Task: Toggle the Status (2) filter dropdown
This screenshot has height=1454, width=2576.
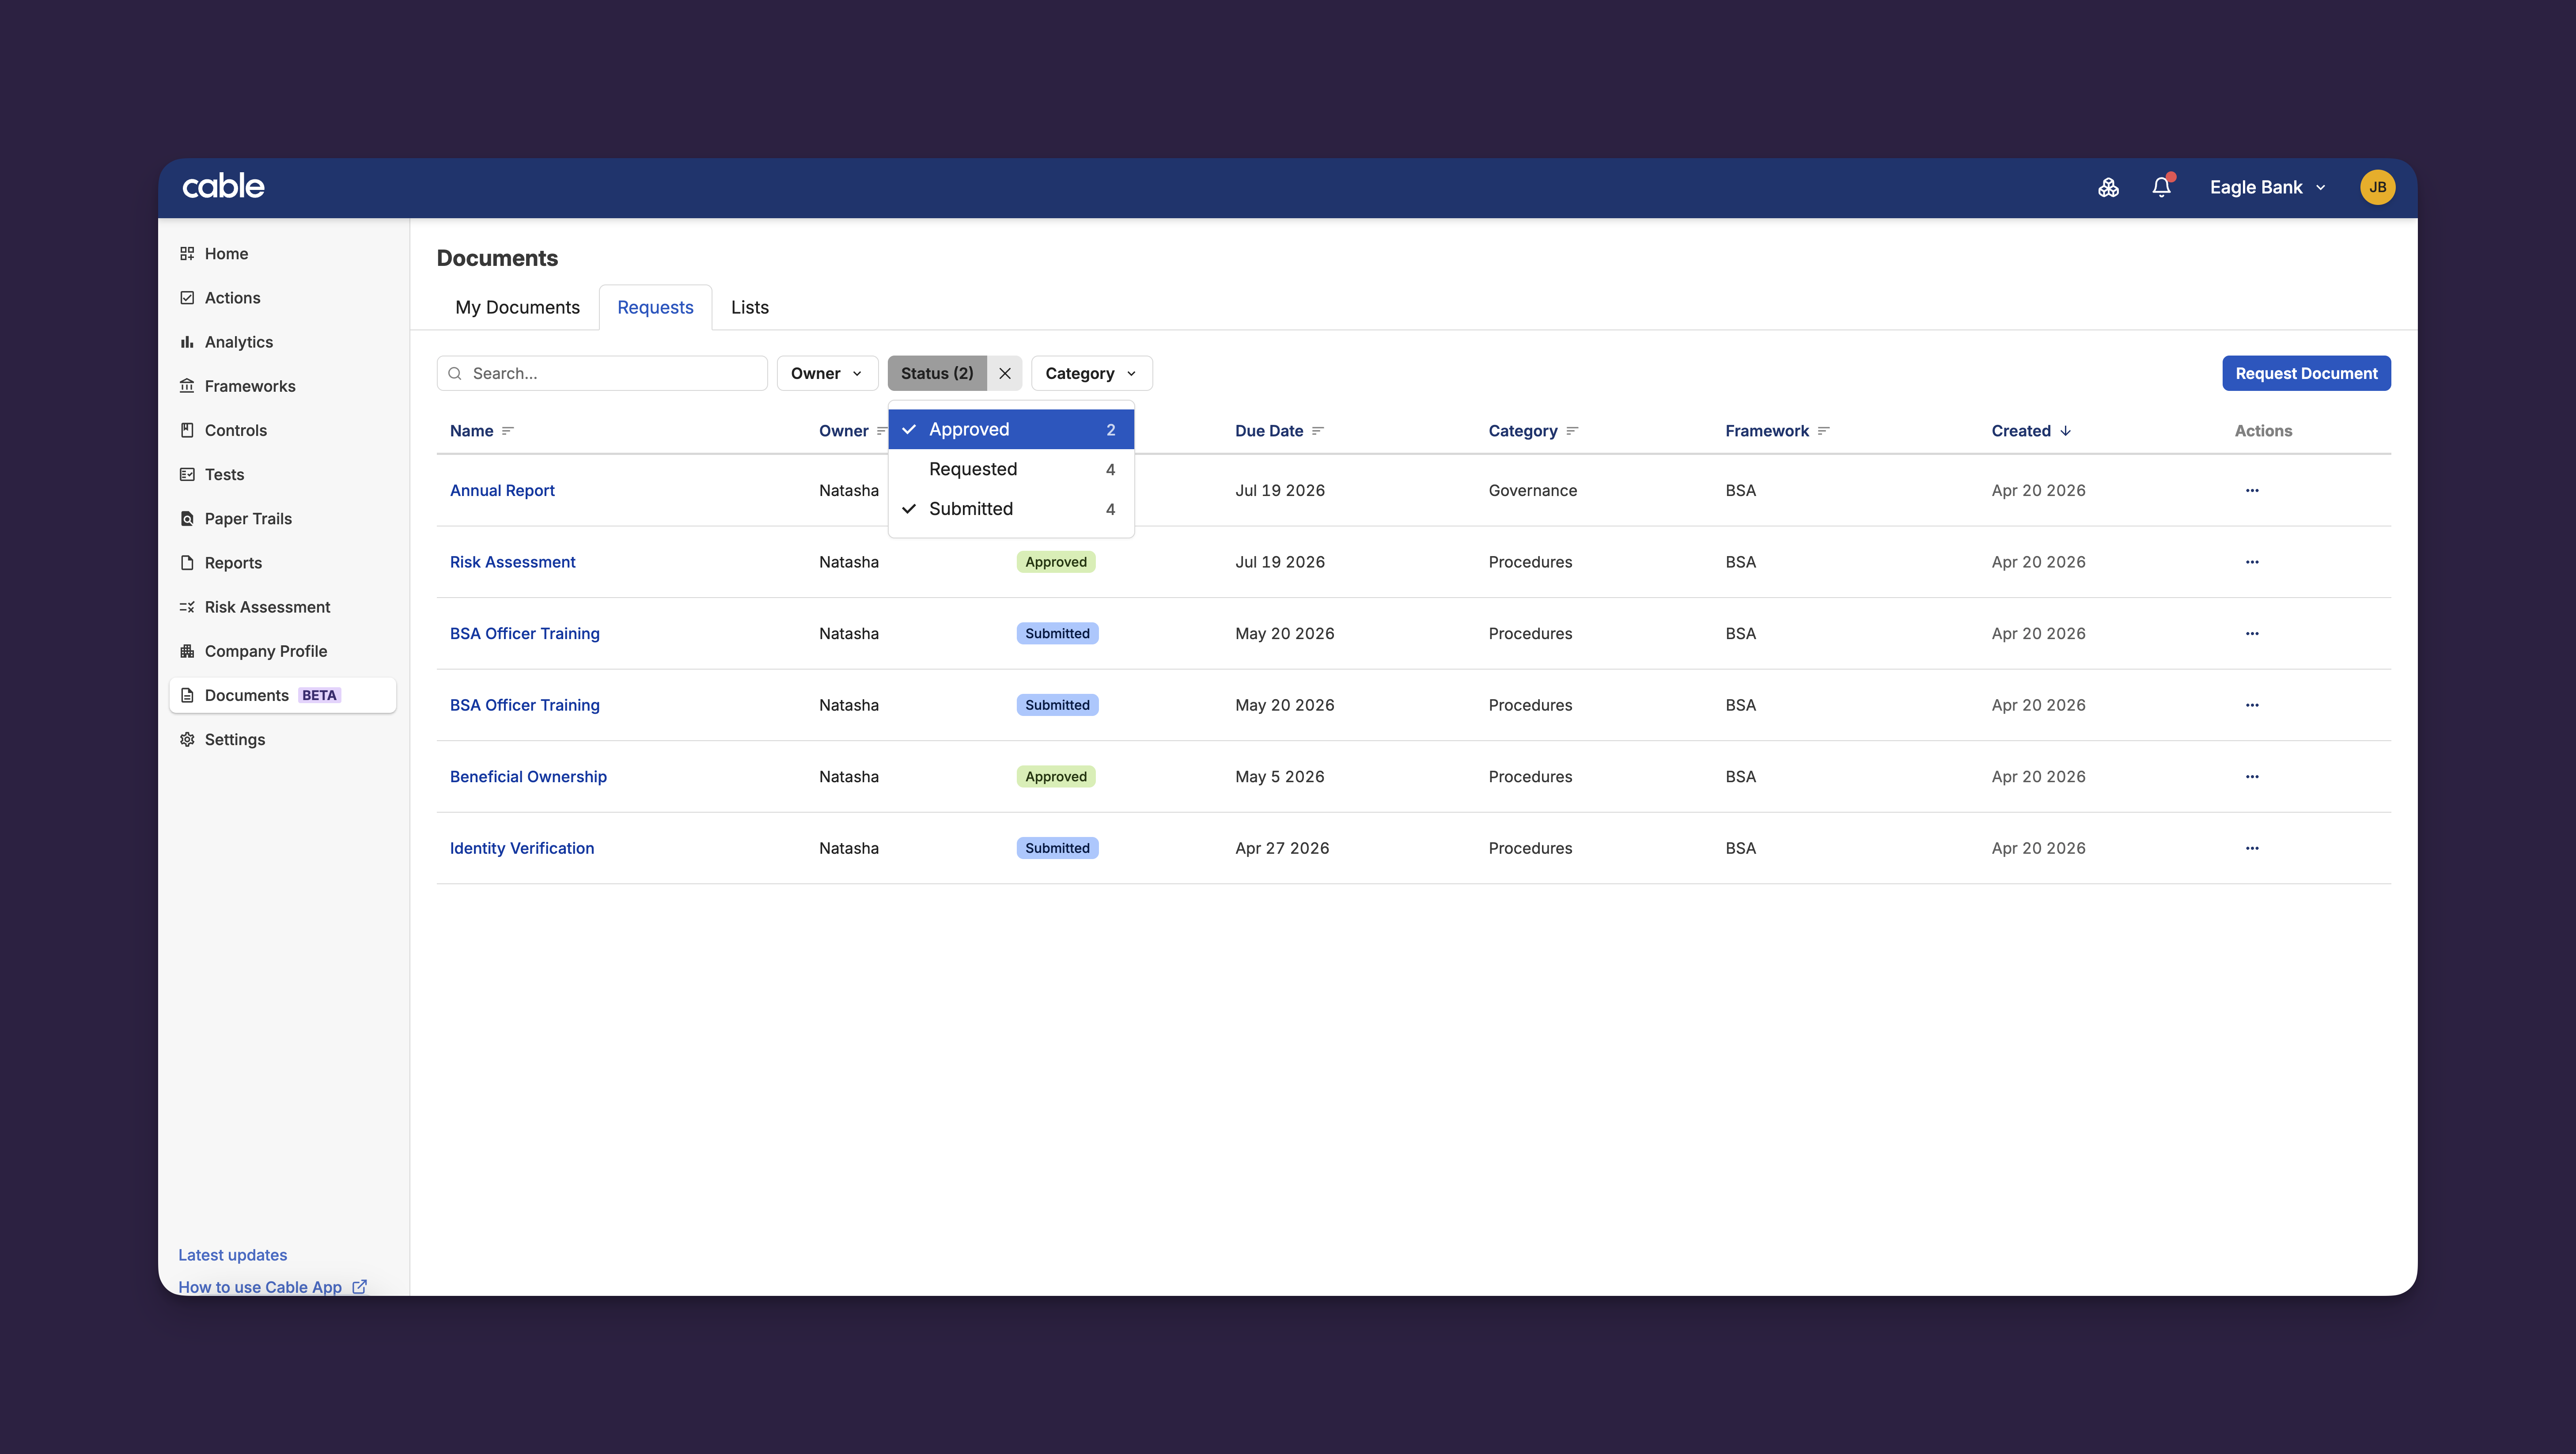Action: (937, 373)
